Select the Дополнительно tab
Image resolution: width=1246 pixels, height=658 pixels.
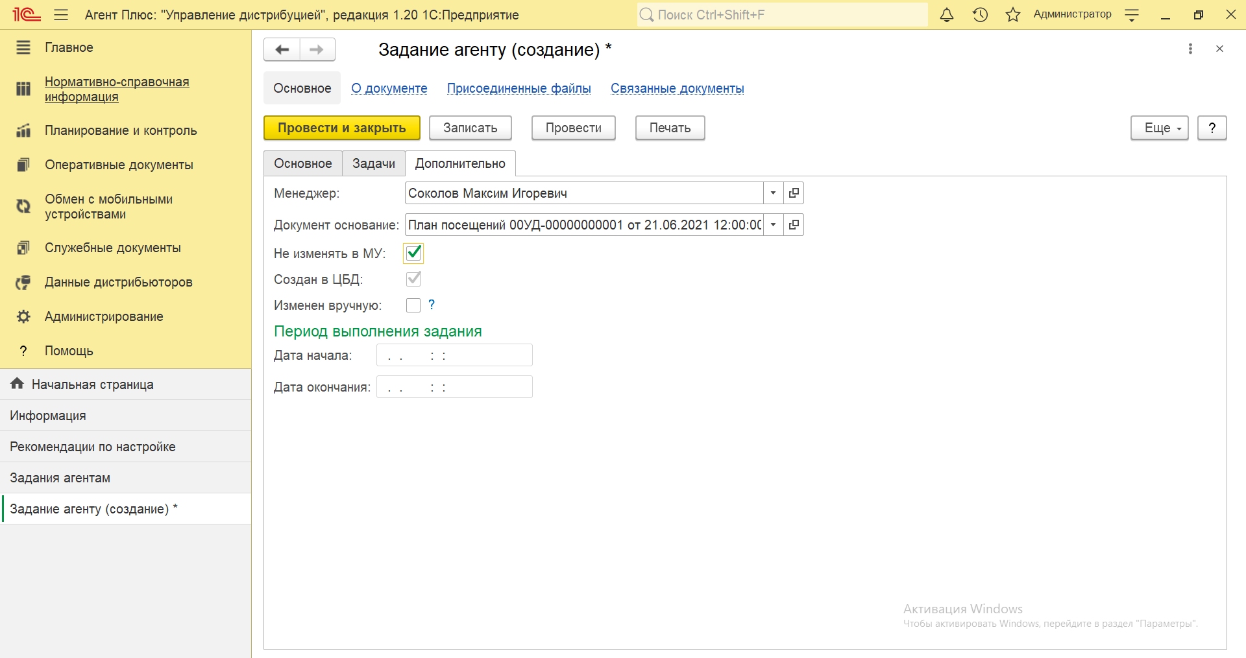(460, 163)
